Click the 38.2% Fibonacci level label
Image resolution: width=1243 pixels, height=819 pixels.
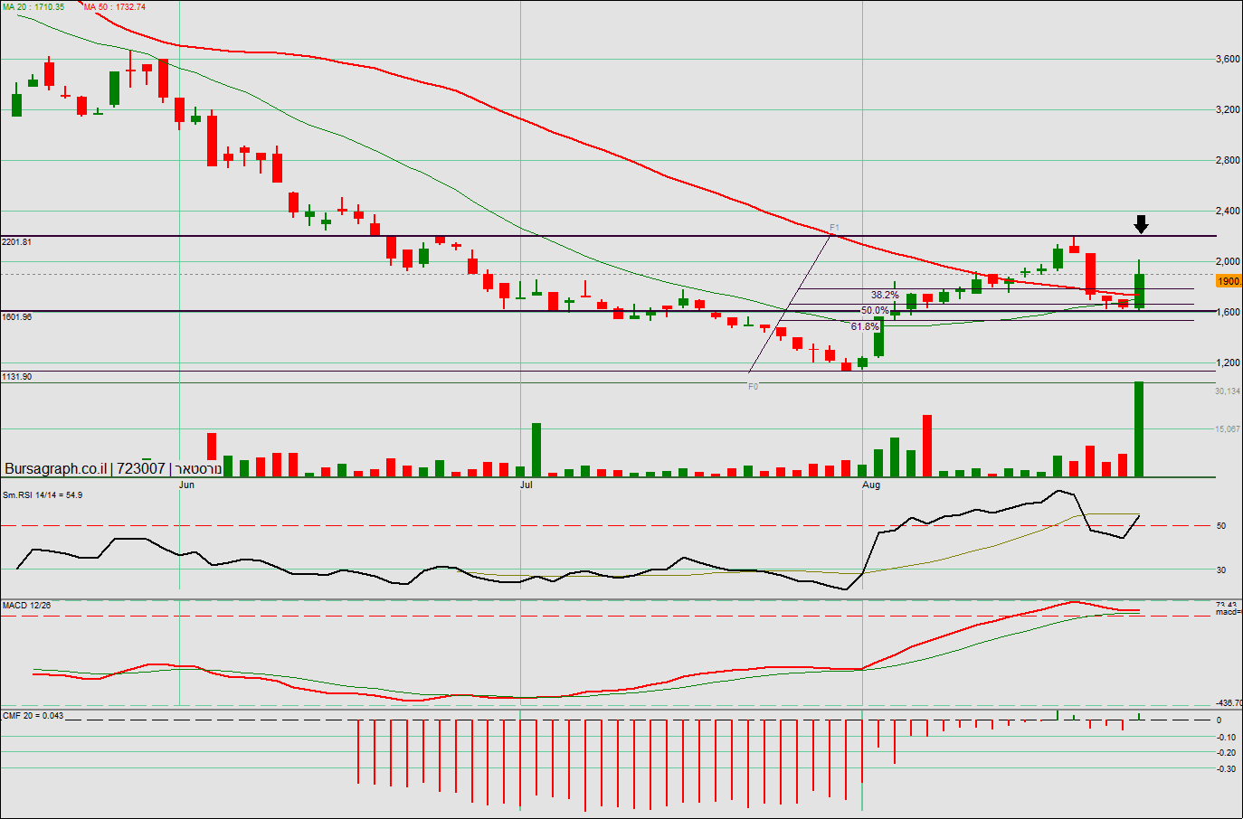point(885,295)
